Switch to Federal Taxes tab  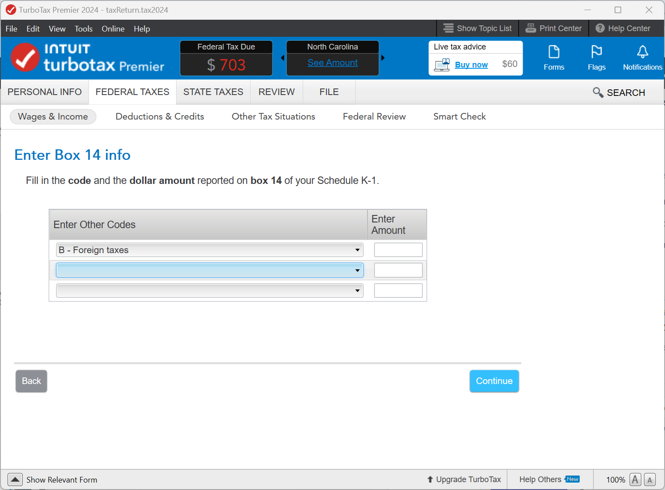[132, 92]
